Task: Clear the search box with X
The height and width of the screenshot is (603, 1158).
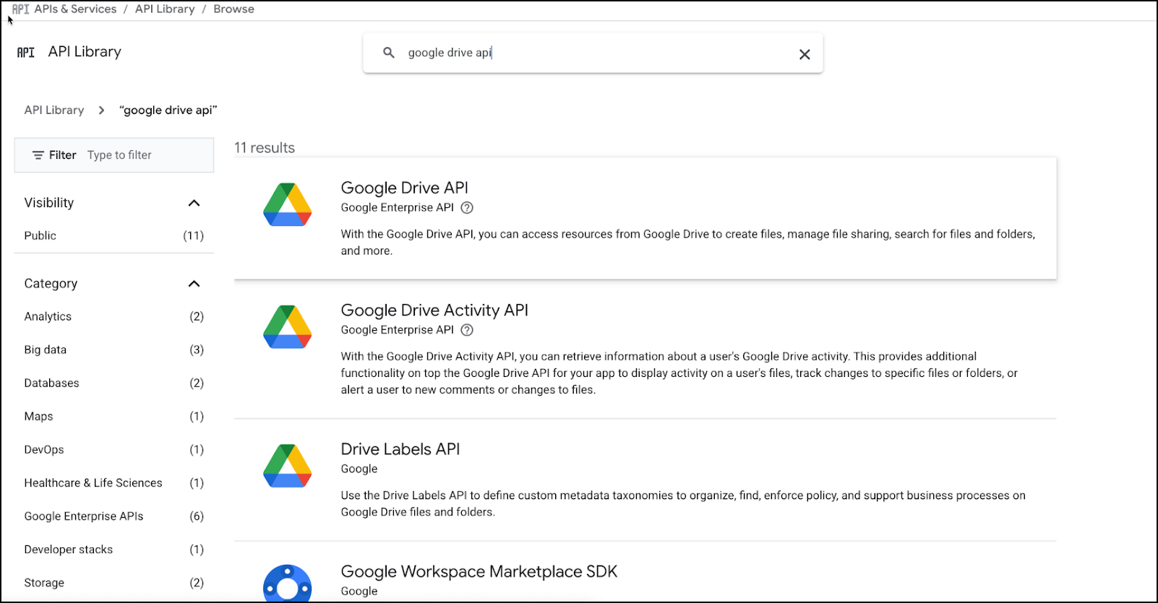Action: tap(805, 54)
